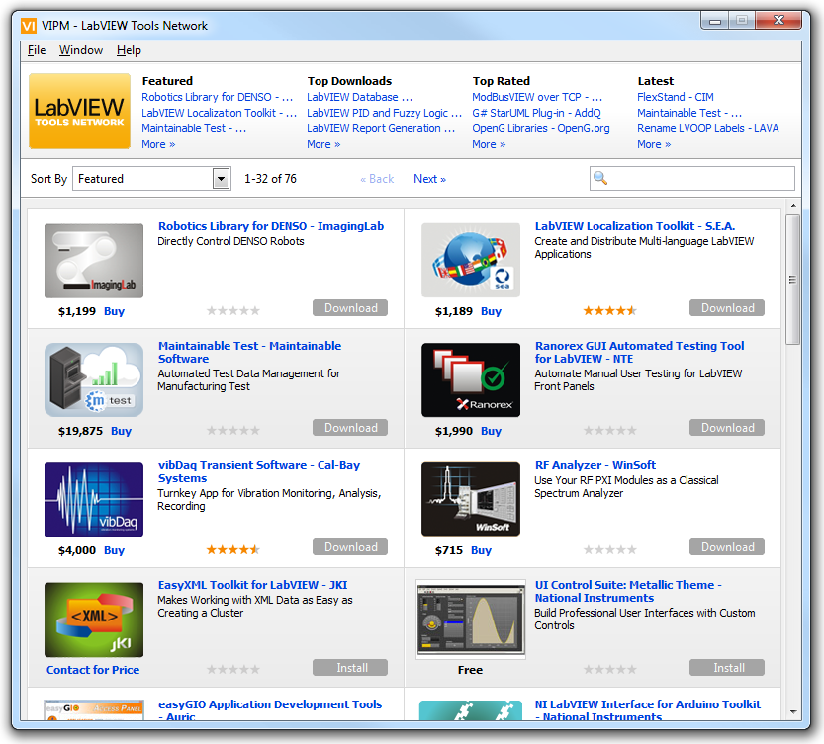Expand More under Top Rated list
The height and width of the screenshot is (744, 824).
tap(489, 144)
